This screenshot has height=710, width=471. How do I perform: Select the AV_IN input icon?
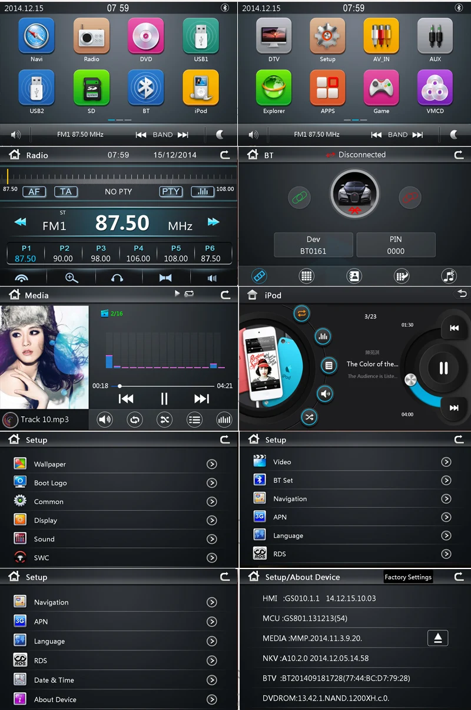pos(382,36)
